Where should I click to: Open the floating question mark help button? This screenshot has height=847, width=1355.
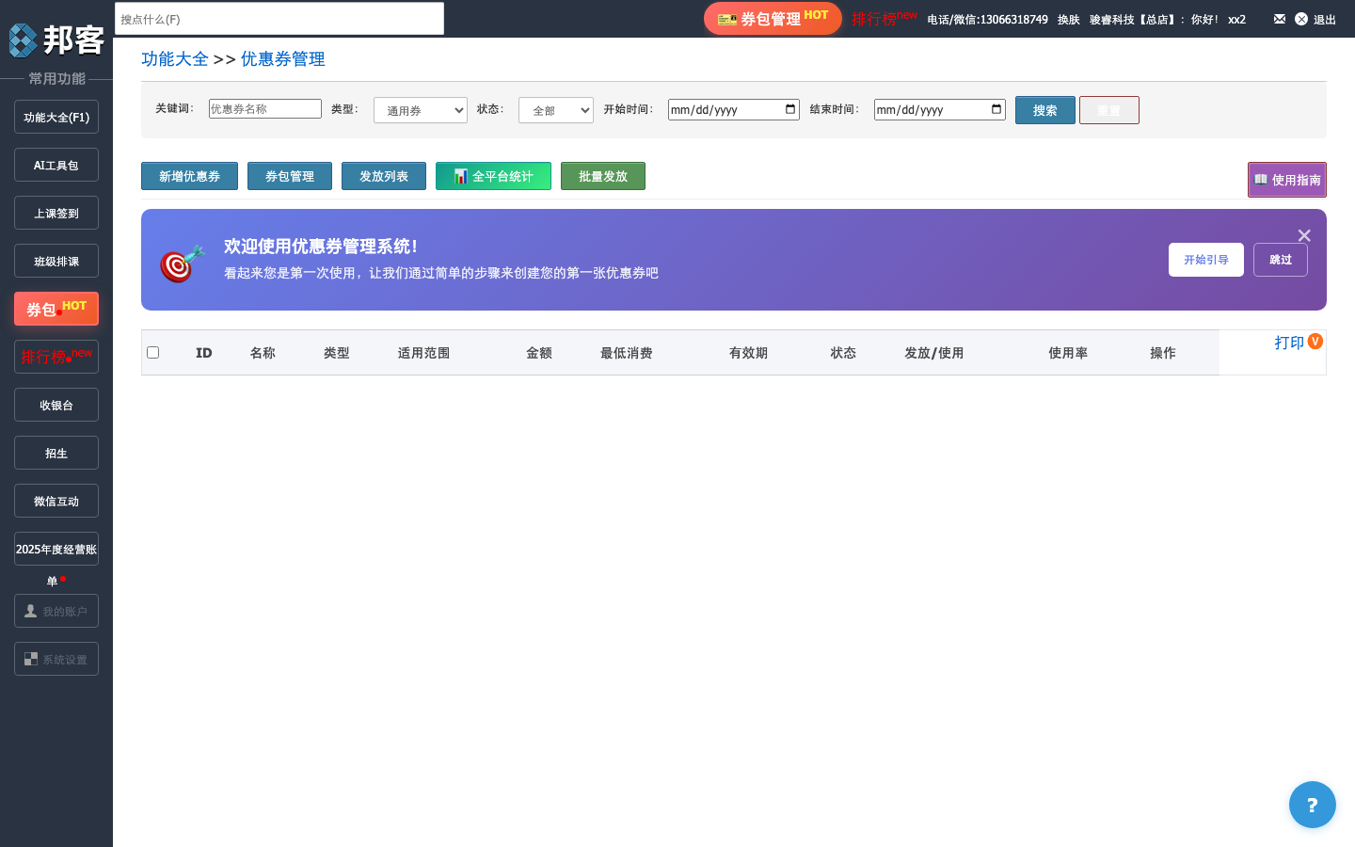coord(1312,805)
